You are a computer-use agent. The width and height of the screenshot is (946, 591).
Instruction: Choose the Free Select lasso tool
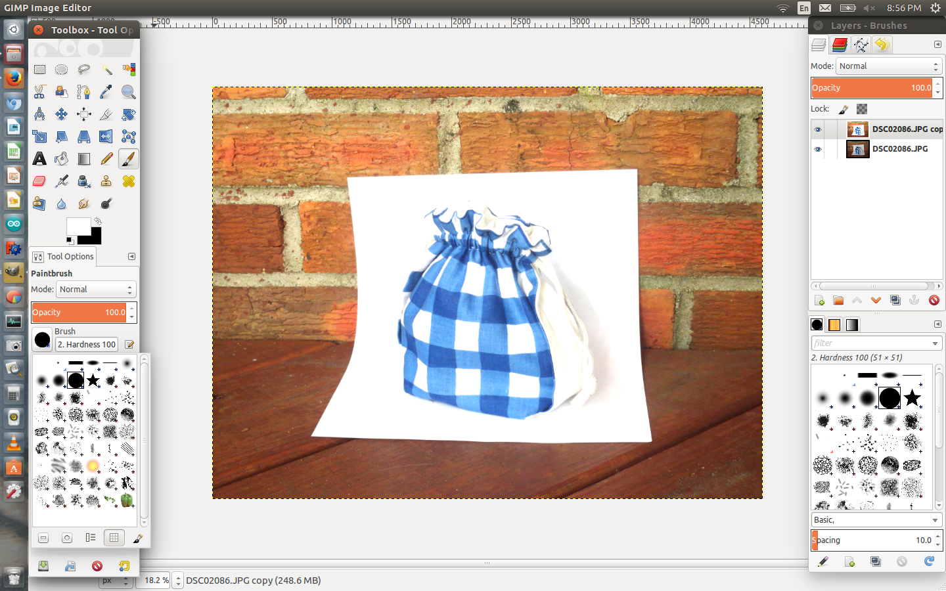click(84, 70)
